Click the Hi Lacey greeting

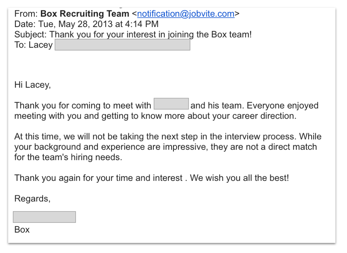(x=32, y=85)
